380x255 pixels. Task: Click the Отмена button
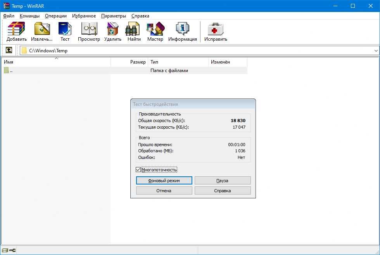tap(164, 191)
